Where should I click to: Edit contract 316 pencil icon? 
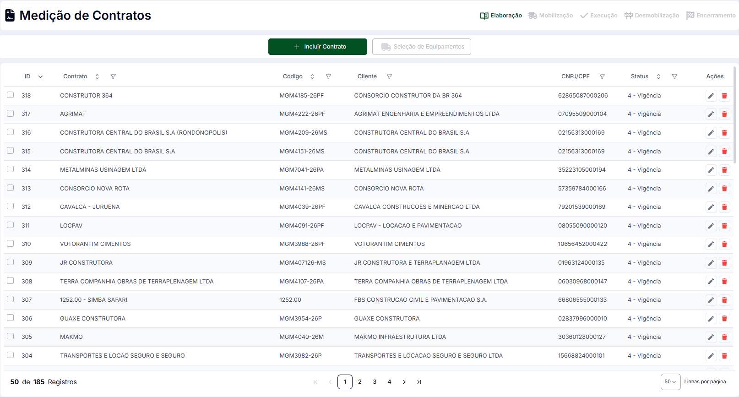[711, 133]
